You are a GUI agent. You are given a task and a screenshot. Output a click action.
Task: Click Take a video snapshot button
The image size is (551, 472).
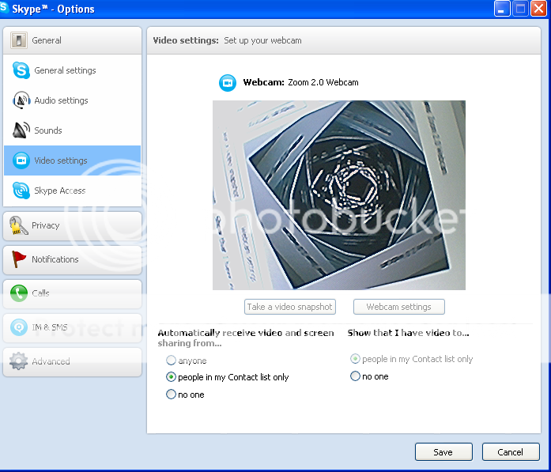[290, 307]
